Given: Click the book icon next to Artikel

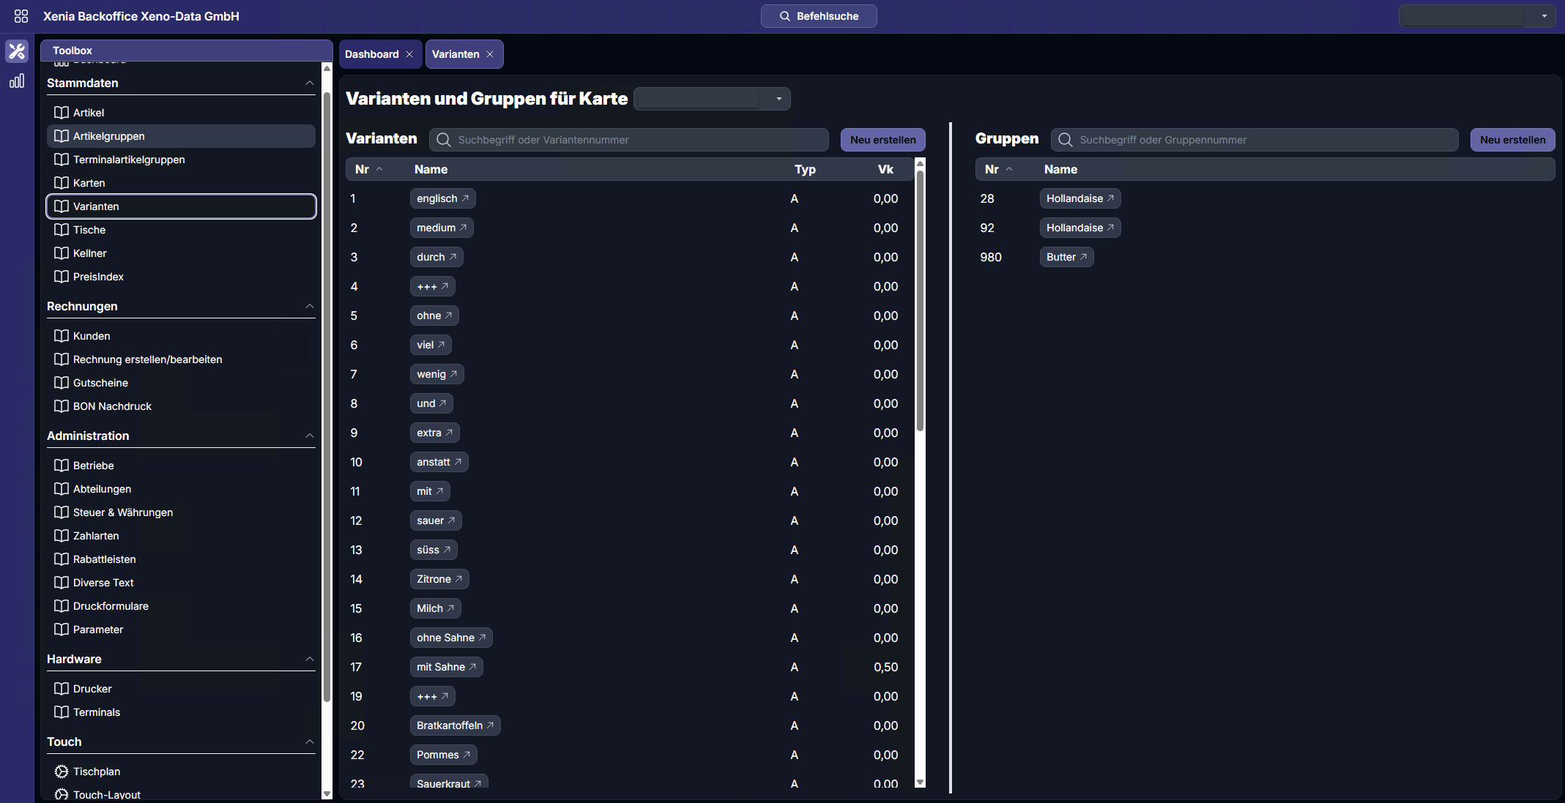Looking at the screenshot, I should point(62,113).
